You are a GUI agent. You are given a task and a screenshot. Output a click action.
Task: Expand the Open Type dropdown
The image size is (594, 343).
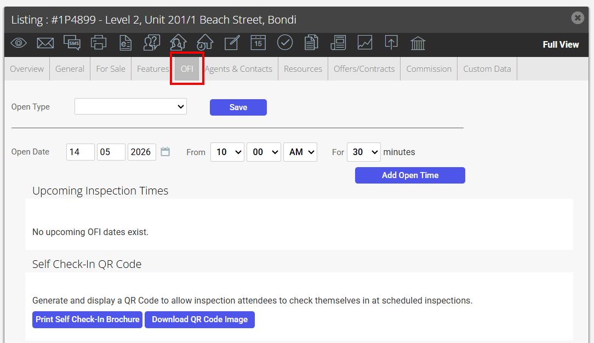click(x=131, y=106)
